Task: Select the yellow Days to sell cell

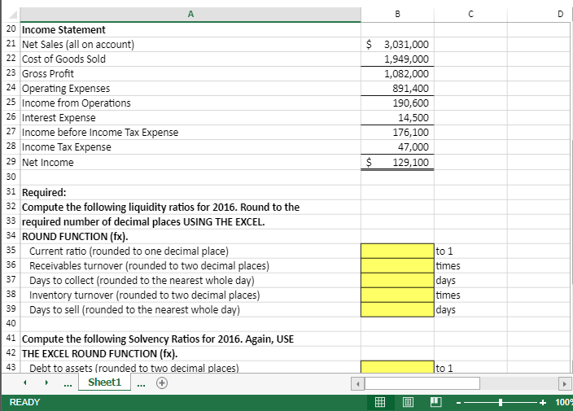Action: [397, 309]
